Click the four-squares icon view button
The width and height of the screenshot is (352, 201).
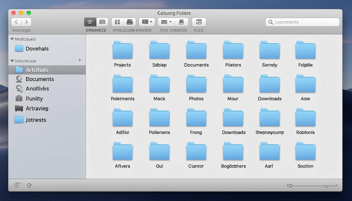[x=117, y=22]
